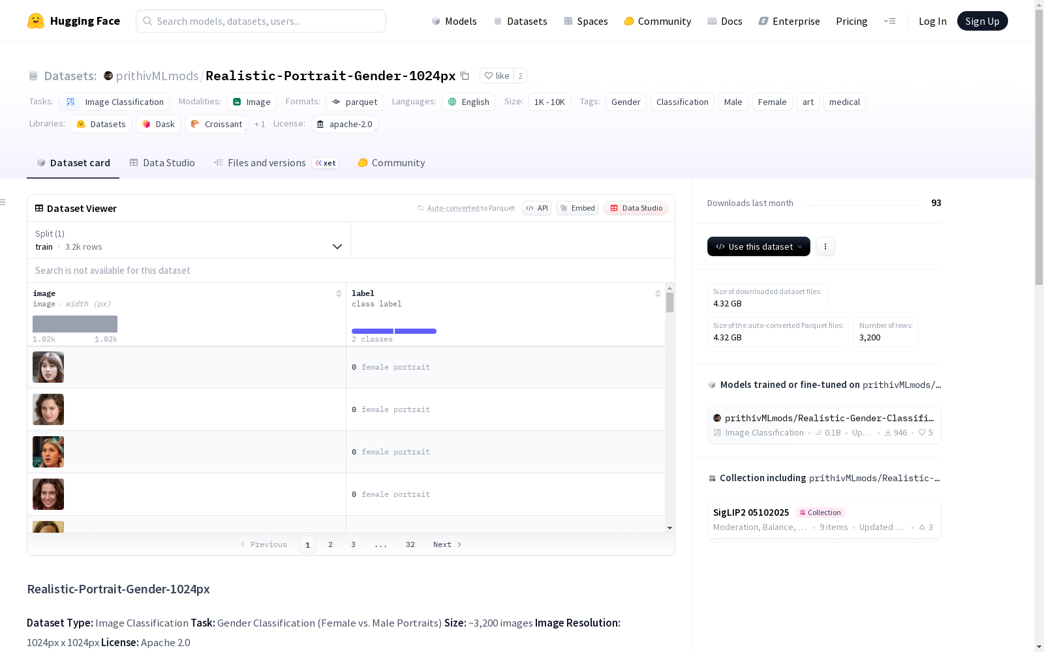1044x652 pixels.
Task: Click the 1K - 10K size tag
Action: pyautogui.click(x=549, y=102)
